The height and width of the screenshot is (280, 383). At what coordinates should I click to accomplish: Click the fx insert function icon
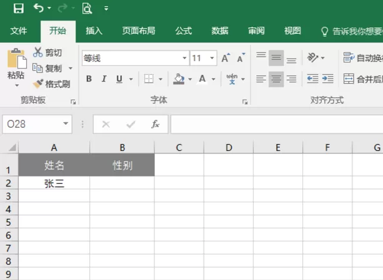[155, 124]
